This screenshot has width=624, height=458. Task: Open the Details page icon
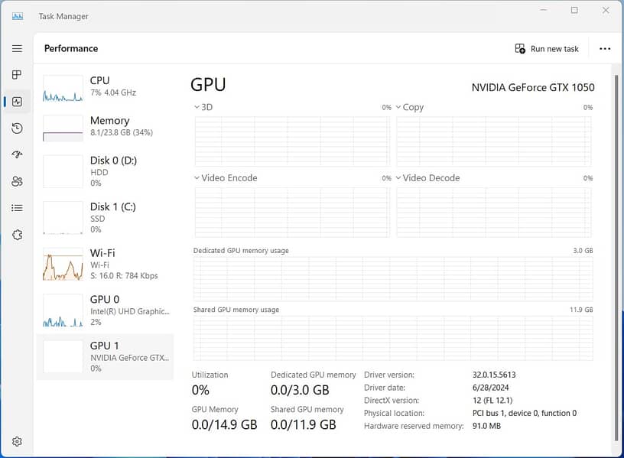[17, 208]
